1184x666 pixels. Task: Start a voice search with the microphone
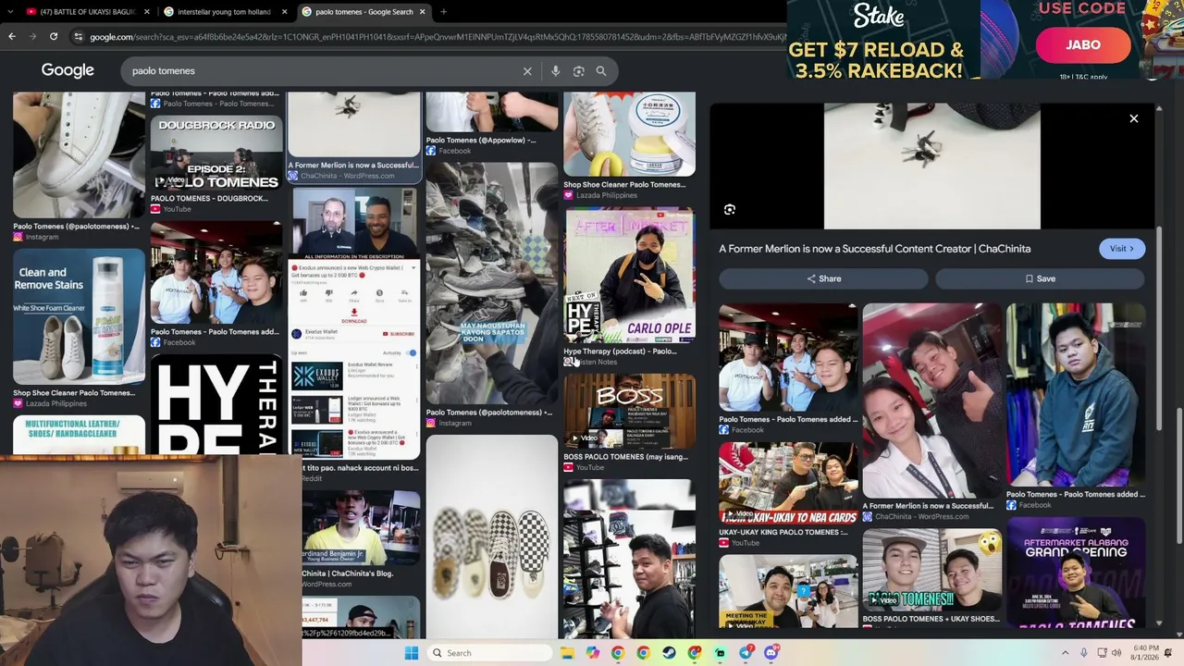[x=555, y=71]
